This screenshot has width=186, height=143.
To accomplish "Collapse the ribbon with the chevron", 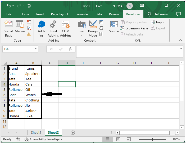I will (181, 41).
